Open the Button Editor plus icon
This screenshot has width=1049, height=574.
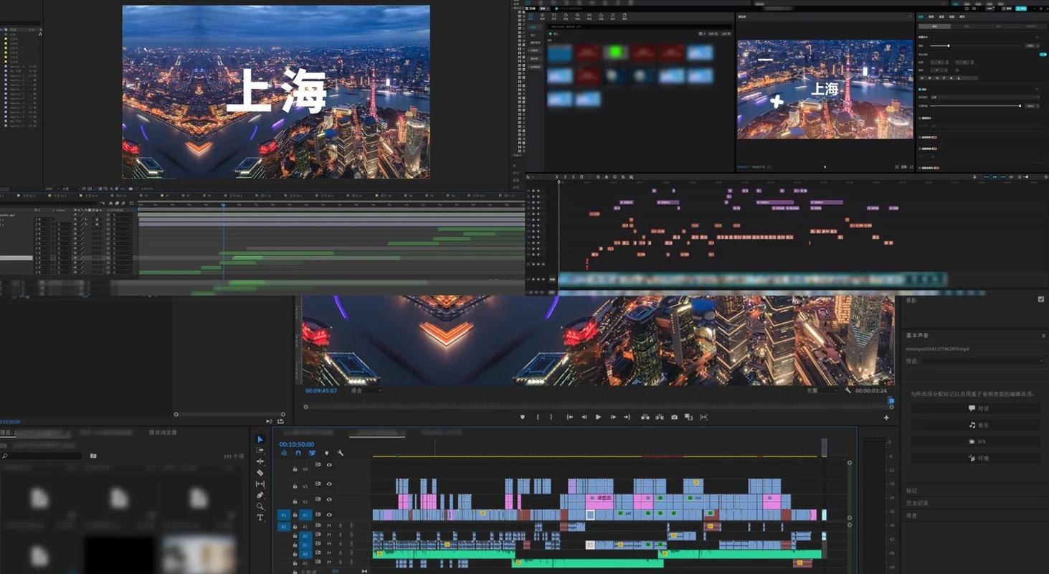point(886,418)
